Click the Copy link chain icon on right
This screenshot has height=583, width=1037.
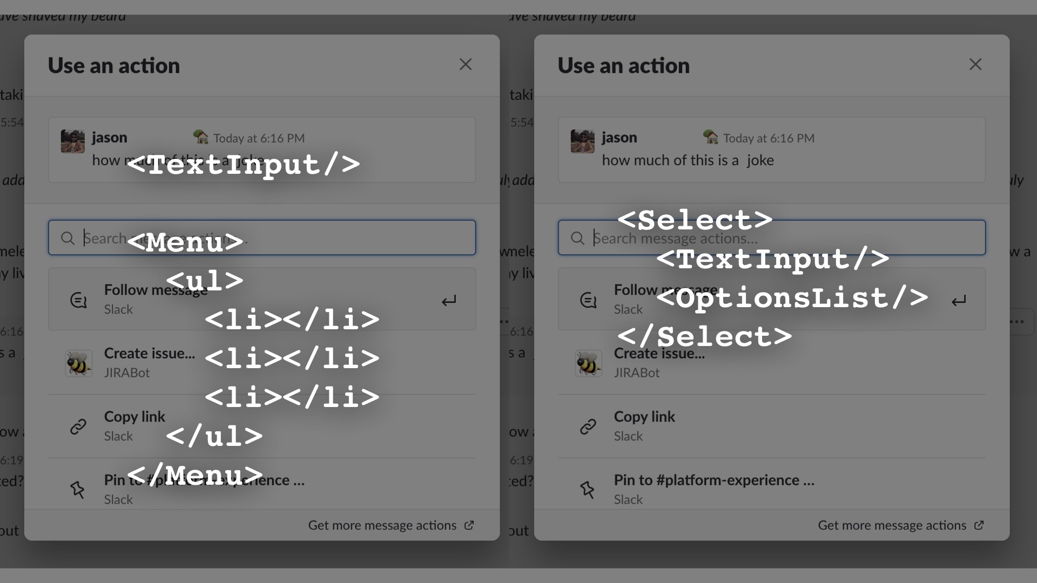[588, 426]
